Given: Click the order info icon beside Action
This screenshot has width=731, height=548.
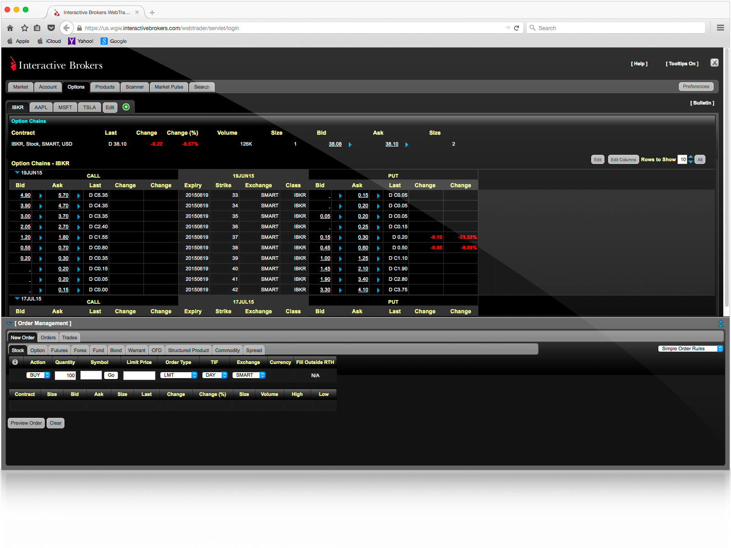Looking at the screenshot, I should [15, 362].
